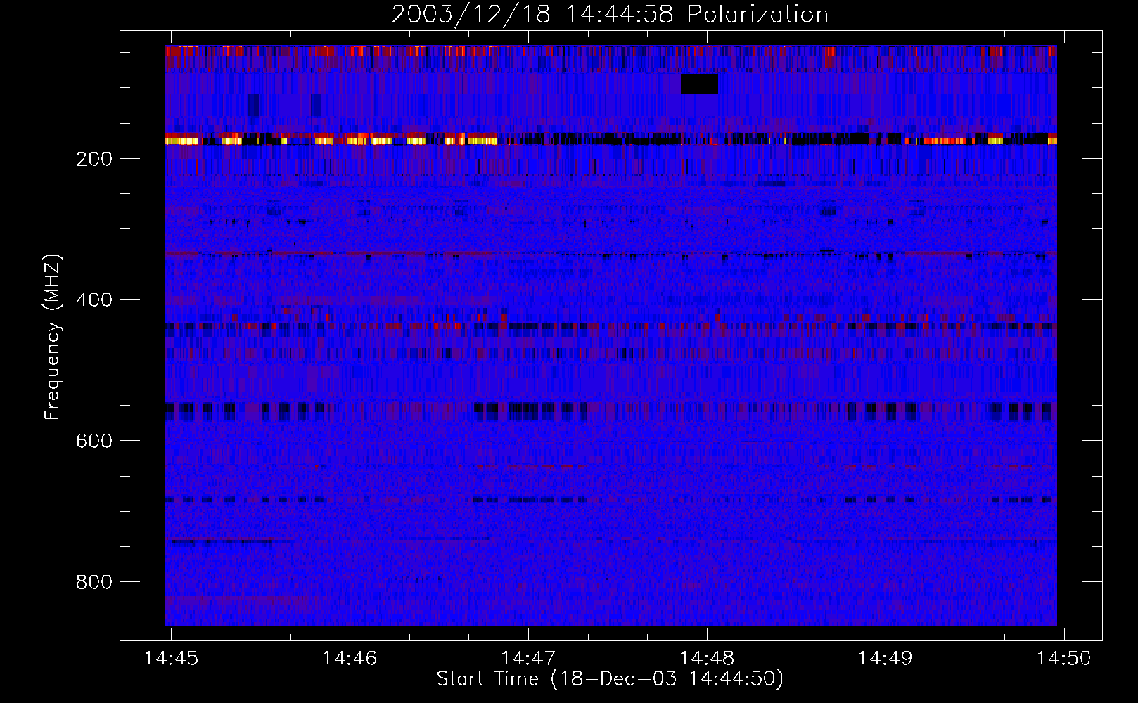Click the 800 frequency tick label
The width and height of the screenshot is (1138, 703).
pos(94,582)
